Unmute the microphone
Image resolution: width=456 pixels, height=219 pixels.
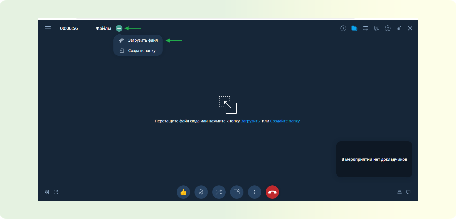(x=201, y=192)
